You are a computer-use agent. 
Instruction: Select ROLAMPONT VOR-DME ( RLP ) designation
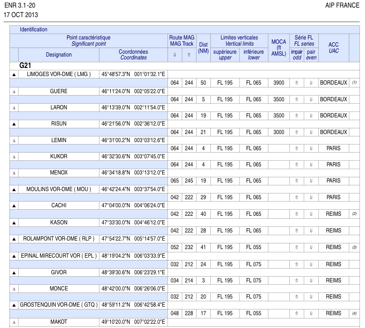59,239
